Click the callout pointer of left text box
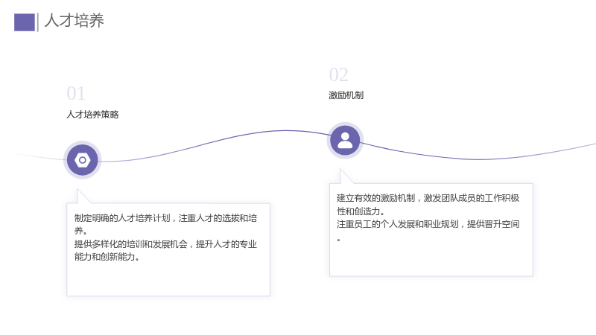This screenshot has width=596, height=335. coord(82,197)
